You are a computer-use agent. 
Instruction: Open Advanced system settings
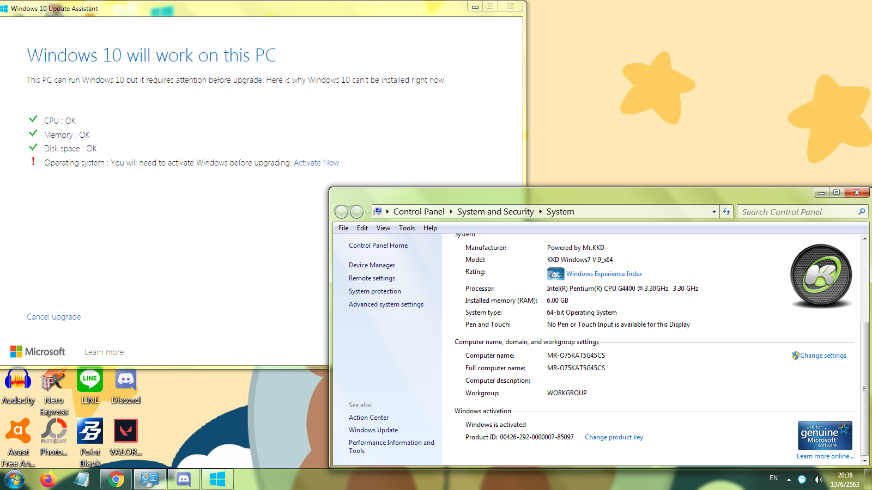[386, 304]
